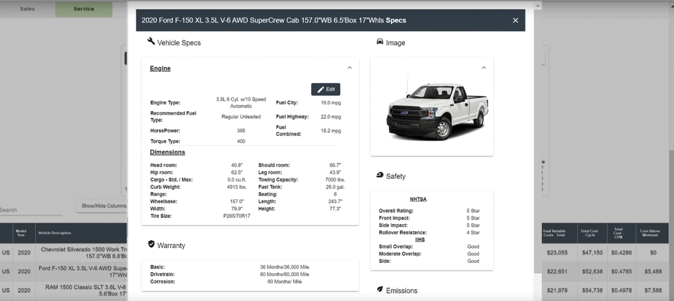Click the Overall Rating 5 Star value
Viewport: 674px width, 301px height.
click(x=473, y=211)
